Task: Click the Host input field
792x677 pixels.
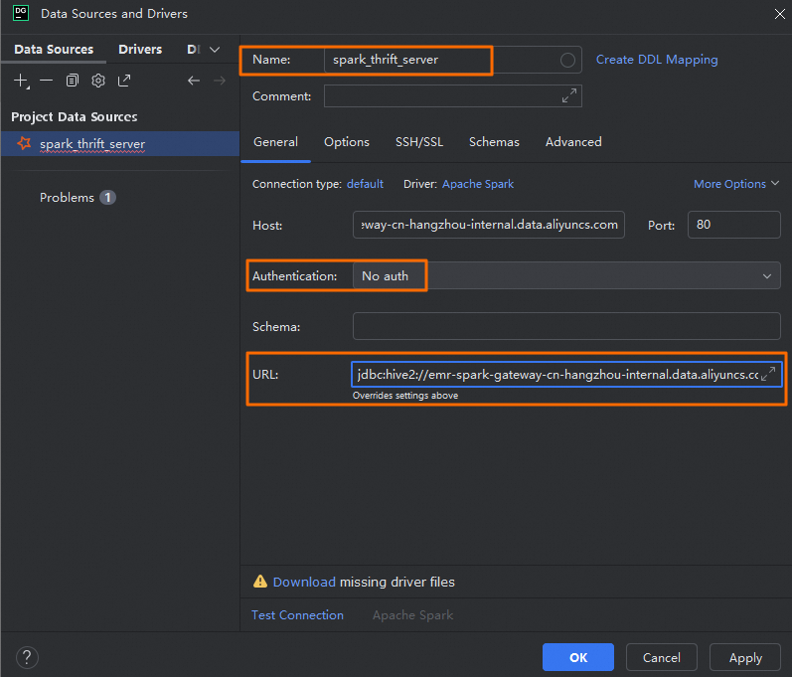Action: click(489, 225)
